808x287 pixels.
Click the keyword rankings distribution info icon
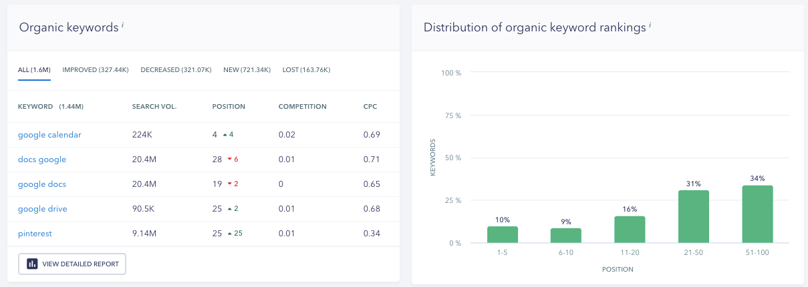(x=650, y=25)
